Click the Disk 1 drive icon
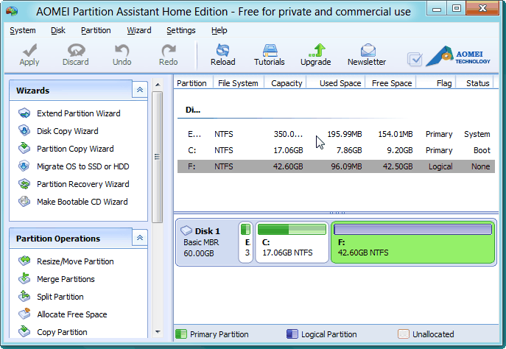Screen dimensions: 506x349 coord(186,230)
